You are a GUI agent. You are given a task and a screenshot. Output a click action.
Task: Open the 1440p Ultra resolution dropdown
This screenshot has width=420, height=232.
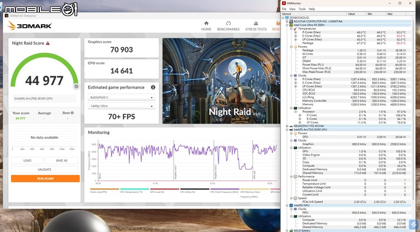point(121,106)
